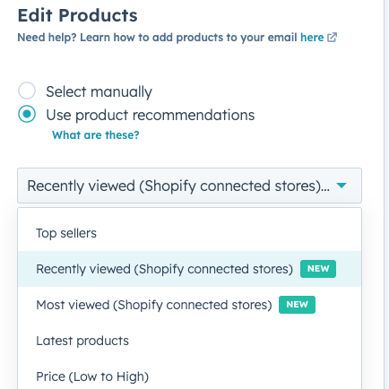Screen dimensions: 389x389
Task: Click the external link icon beside 'here'
Action: pos(332,38)
